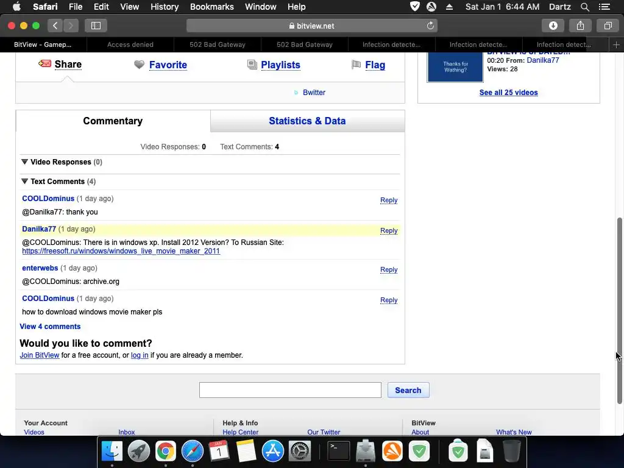Reply to Danilka77's comment
This screenshot has height=468, width=624.
coord(389,231)
